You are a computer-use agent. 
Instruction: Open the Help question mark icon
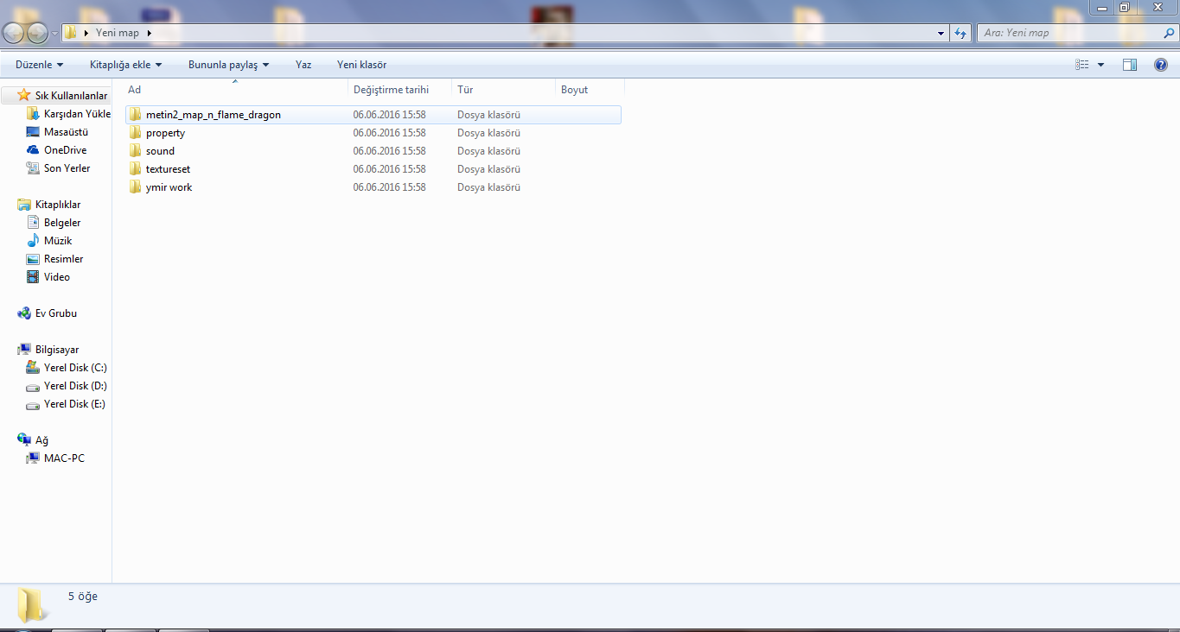[1161, 65]
